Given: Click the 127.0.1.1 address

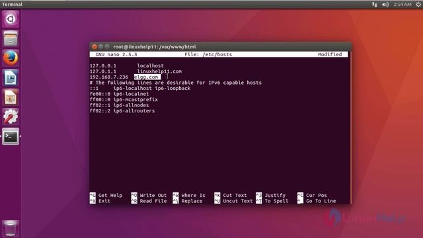Looking at the screenshot, I should pyautogui.click(x=103, y=71).
